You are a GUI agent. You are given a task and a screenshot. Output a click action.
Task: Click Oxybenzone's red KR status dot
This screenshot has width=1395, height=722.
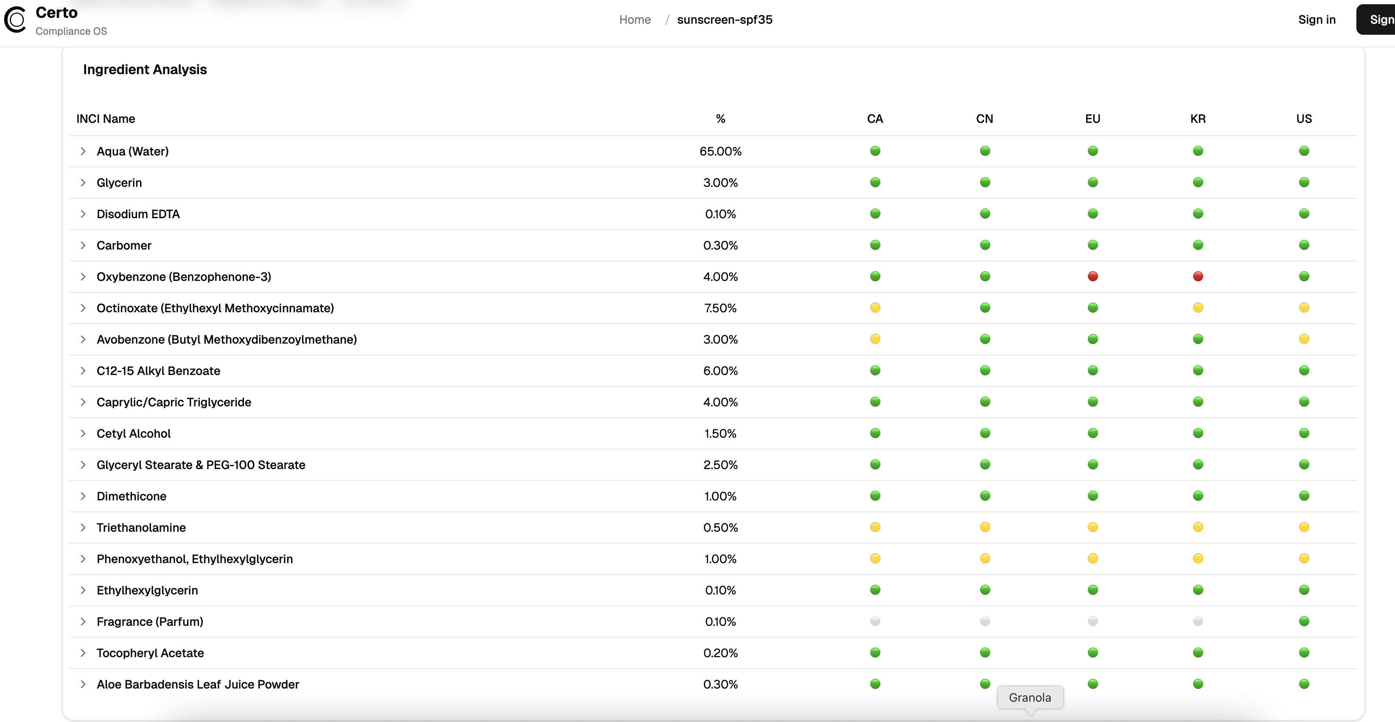tap(1198, 276)
